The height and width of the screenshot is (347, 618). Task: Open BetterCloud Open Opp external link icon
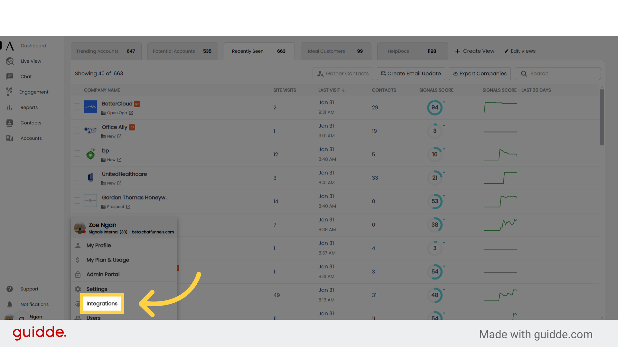pos(131,113)
